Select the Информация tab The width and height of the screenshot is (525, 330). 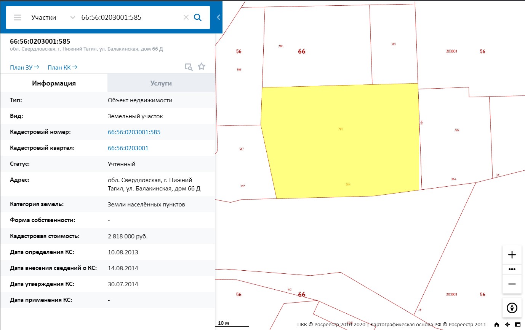pos(54,83)
